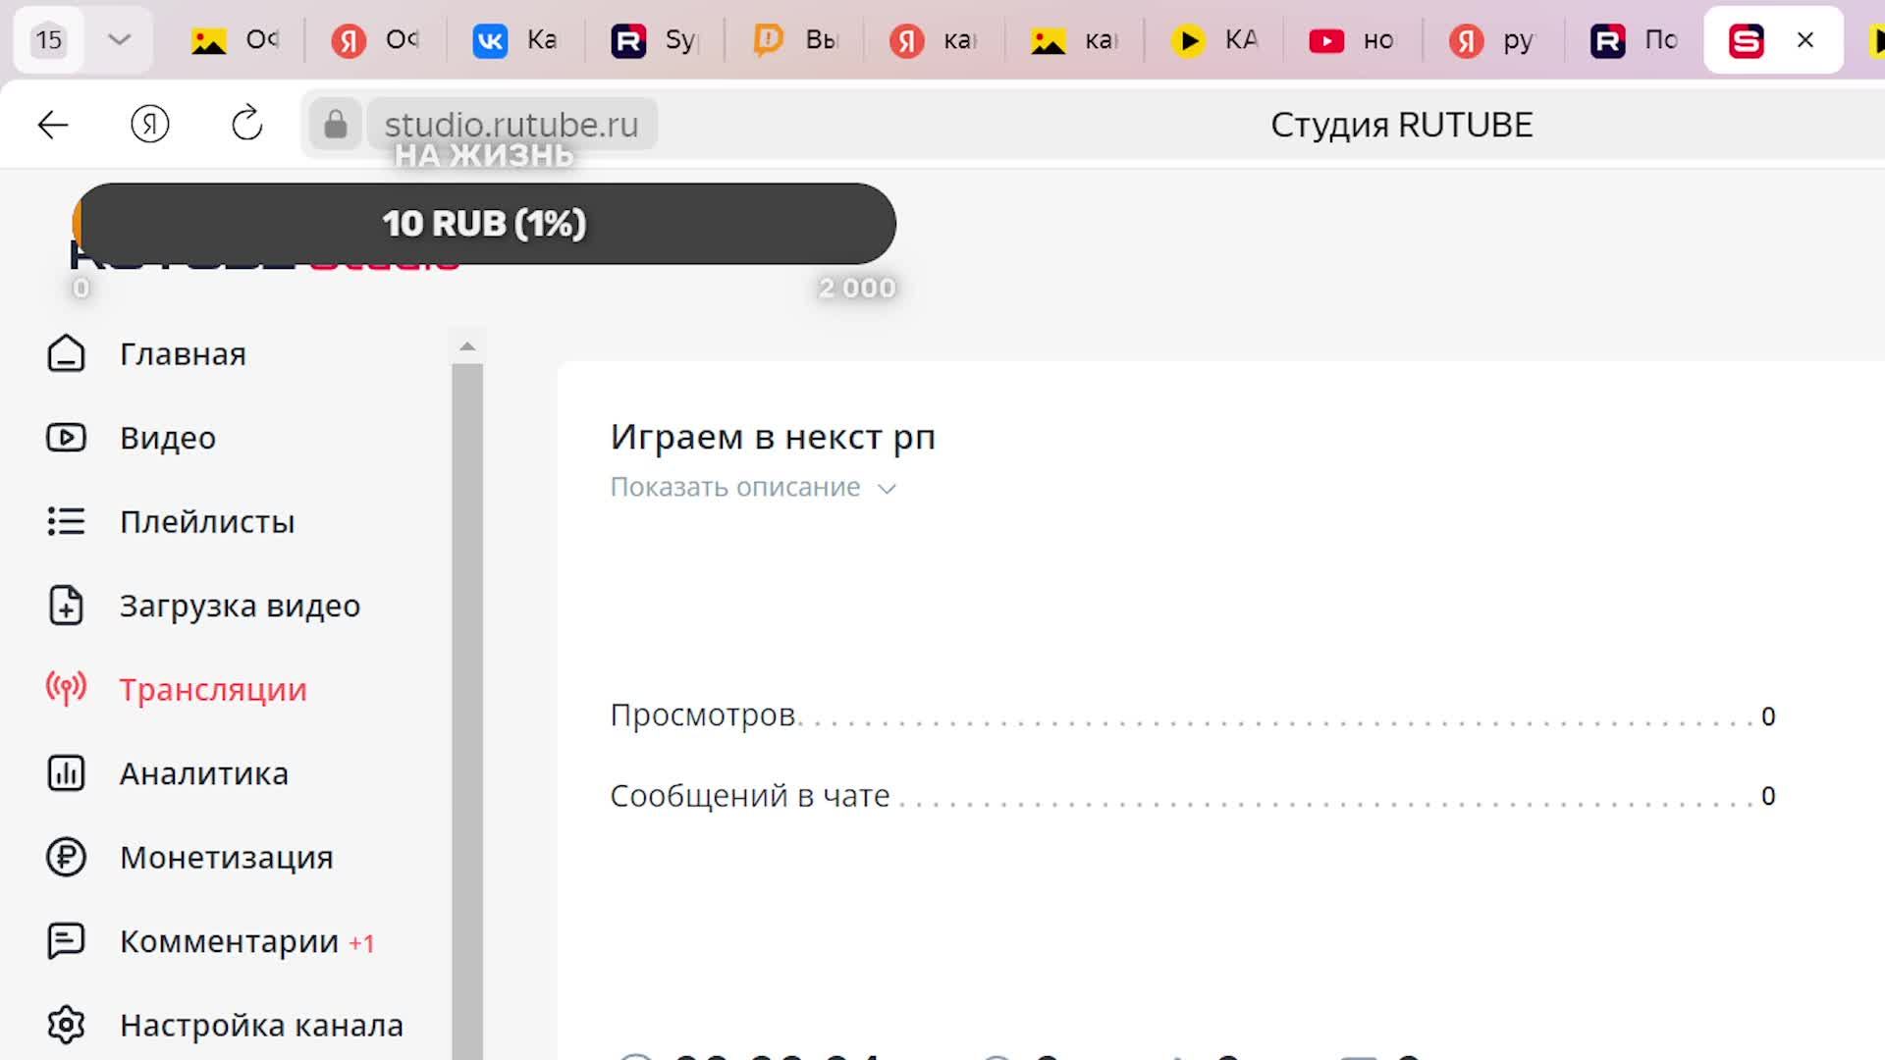Click the Видео play icon in sidebar
This screenshot has width=1885, height=1060.
click(66, 438)
